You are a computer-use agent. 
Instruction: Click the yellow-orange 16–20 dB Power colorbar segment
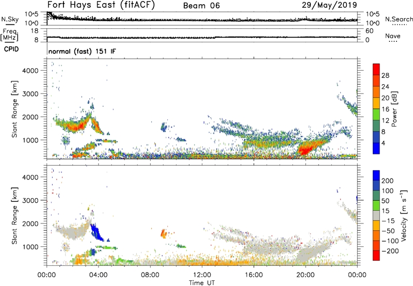point(376,103)
